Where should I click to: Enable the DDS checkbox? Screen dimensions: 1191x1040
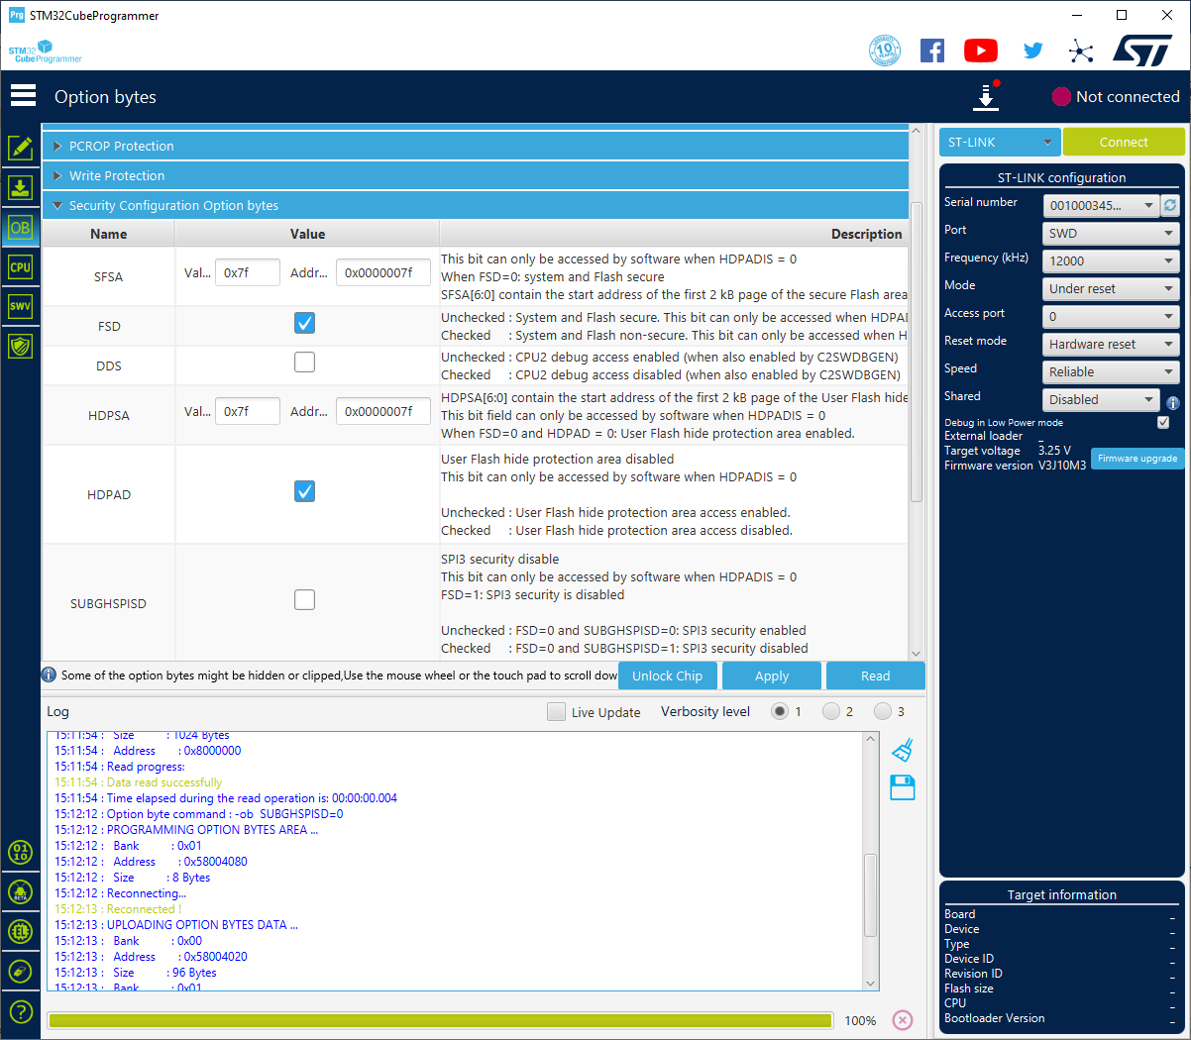point(304,362)
